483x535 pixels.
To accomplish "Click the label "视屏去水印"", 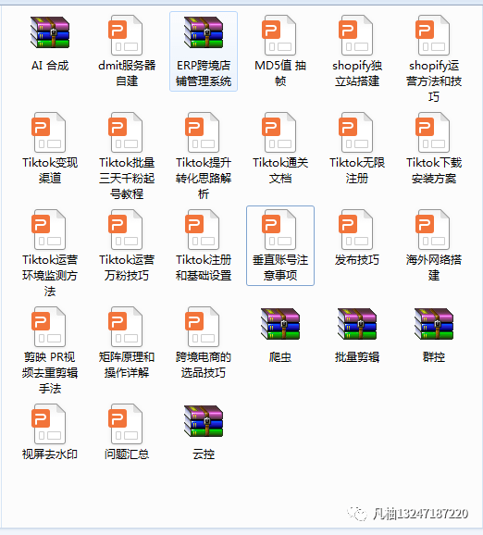I will pos(50,454).
